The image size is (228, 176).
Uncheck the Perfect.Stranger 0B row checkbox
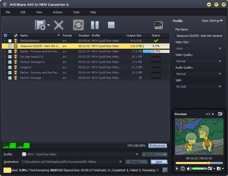click(x=10, y=78)
